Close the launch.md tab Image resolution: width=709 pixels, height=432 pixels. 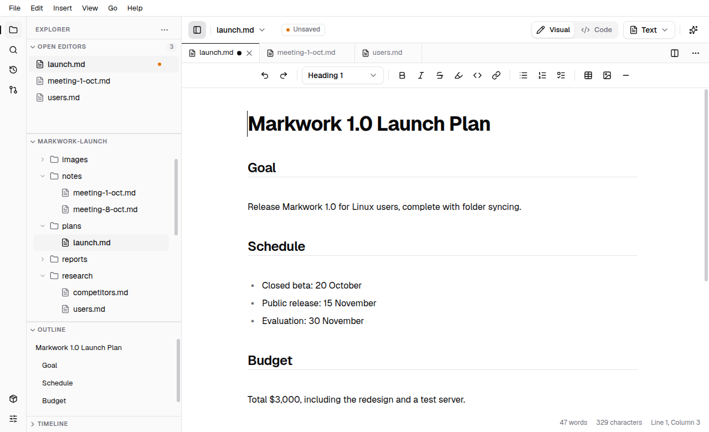pos(249,53)
